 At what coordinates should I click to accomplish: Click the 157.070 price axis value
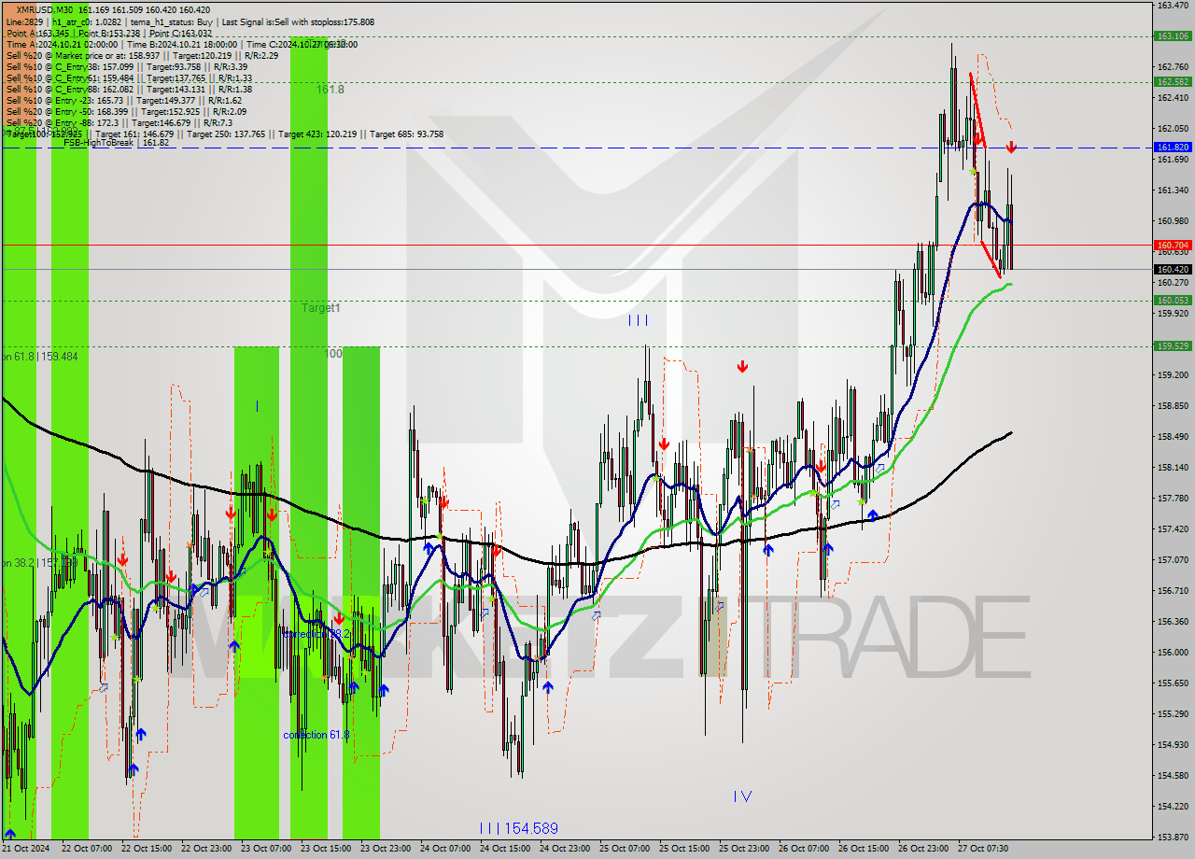click(x=1173, y=560)
